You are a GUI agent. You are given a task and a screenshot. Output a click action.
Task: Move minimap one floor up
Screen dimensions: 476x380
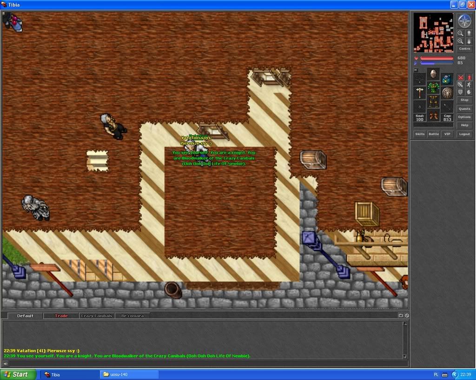click(x=469, y=33)
